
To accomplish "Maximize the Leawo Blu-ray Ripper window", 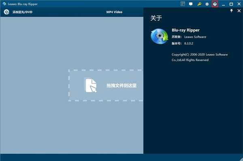I will click(x=231, y=4).
